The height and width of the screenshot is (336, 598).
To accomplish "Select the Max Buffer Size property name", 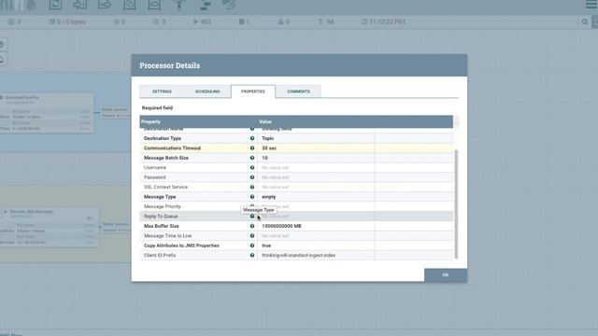I will pyautogui.click(x=162, y=226).
